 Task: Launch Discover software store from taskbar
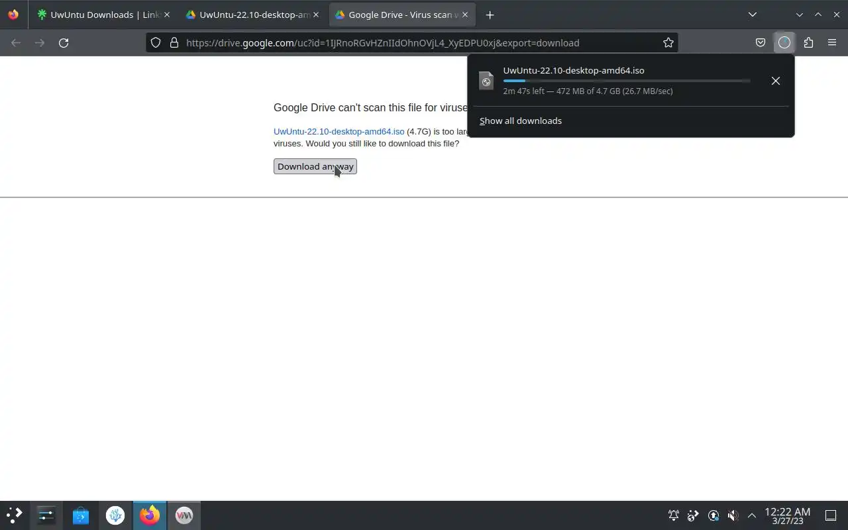(x=81, y=515)
